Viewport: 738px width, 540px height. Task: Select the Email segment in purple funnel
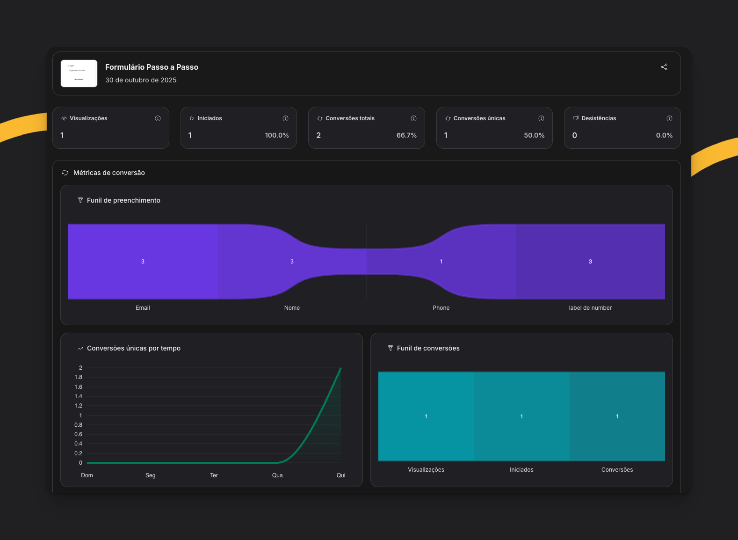(x=143, y=261)
